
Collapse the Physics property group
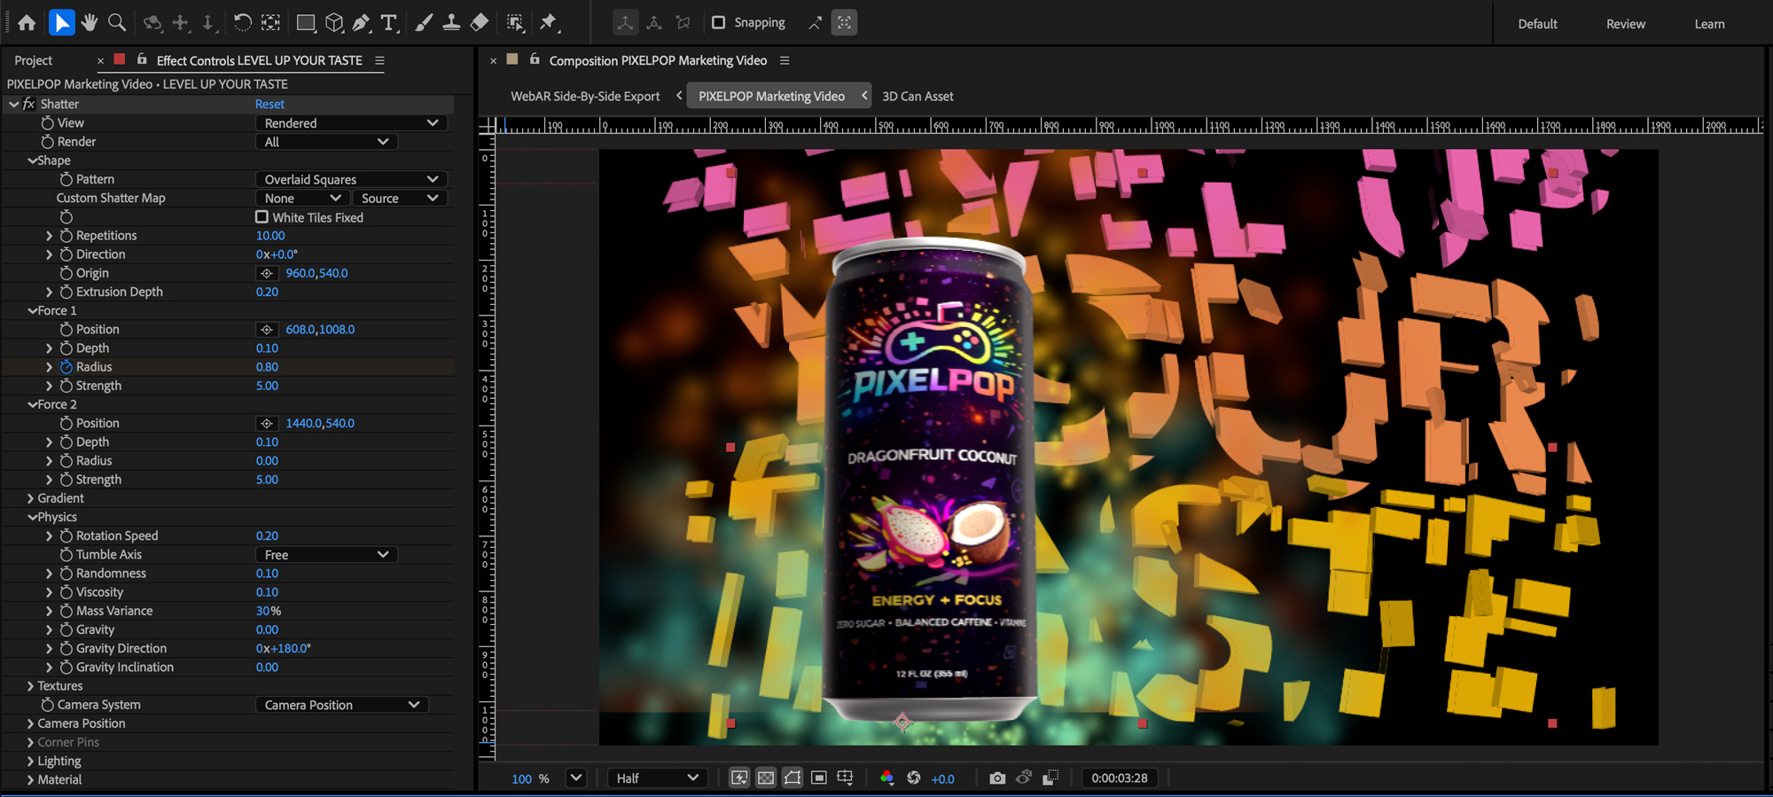point(32,517)
